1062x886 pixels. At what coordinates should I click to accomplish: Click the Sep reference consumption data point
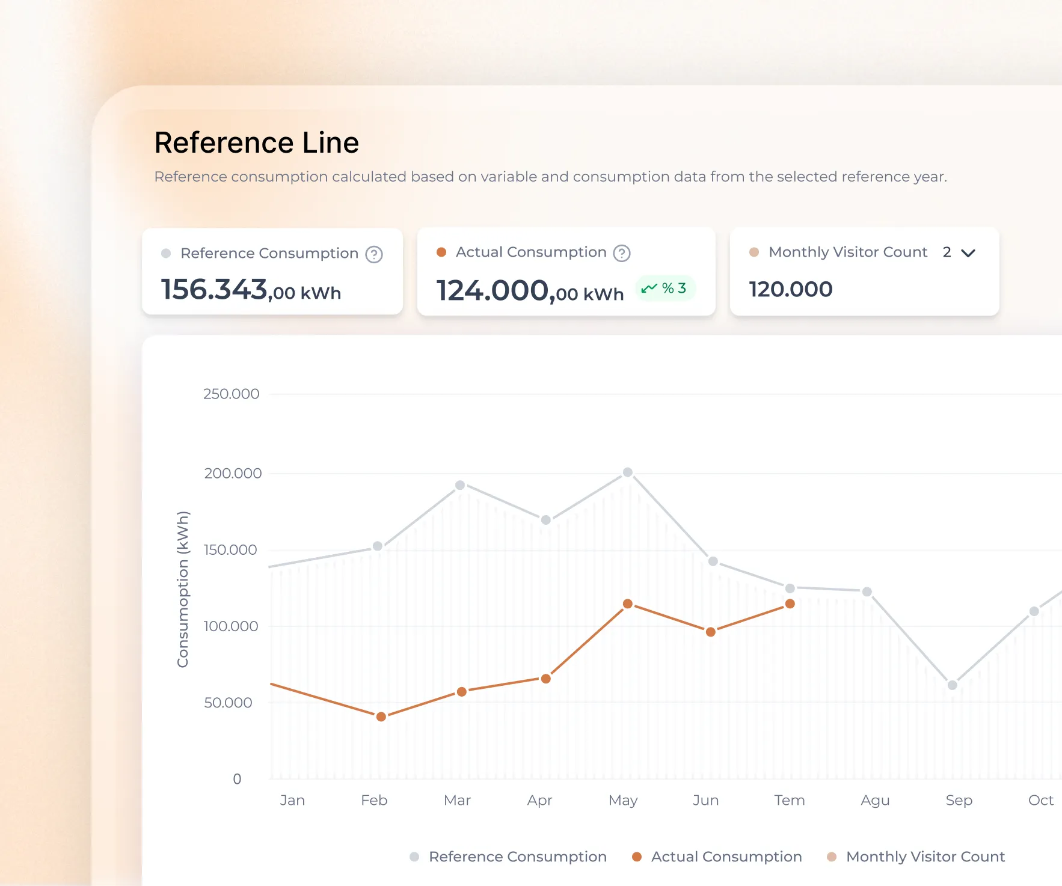click(952, 685)
